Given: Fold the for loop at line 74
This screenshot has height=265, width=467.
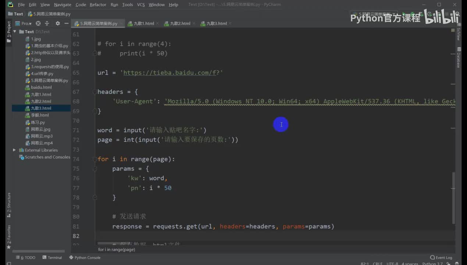Looking at the screenshot, I should coord(95,159).
